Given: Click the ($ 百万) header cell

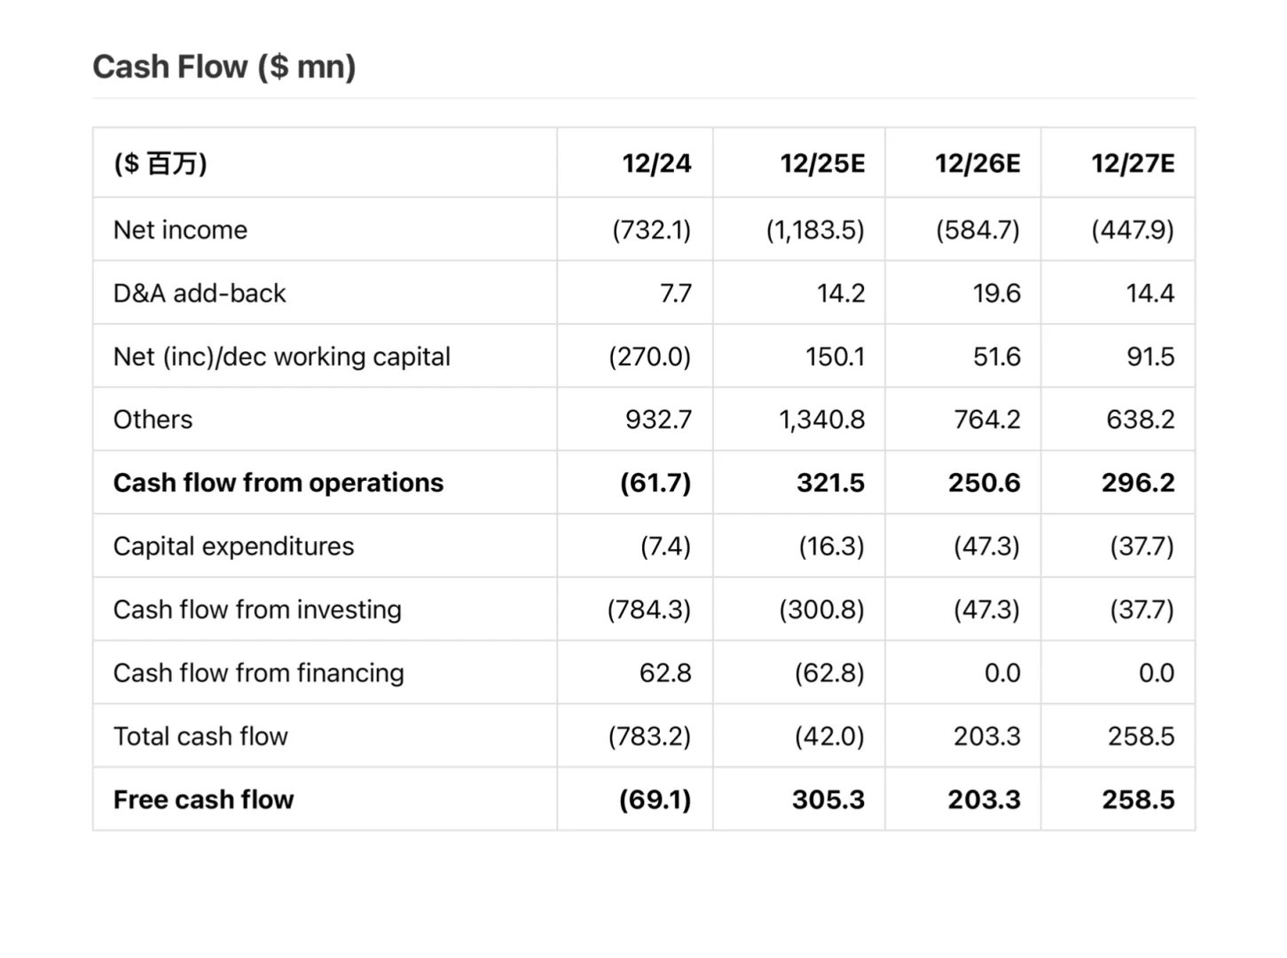Looking at the screenshot, I should point(161,163).
